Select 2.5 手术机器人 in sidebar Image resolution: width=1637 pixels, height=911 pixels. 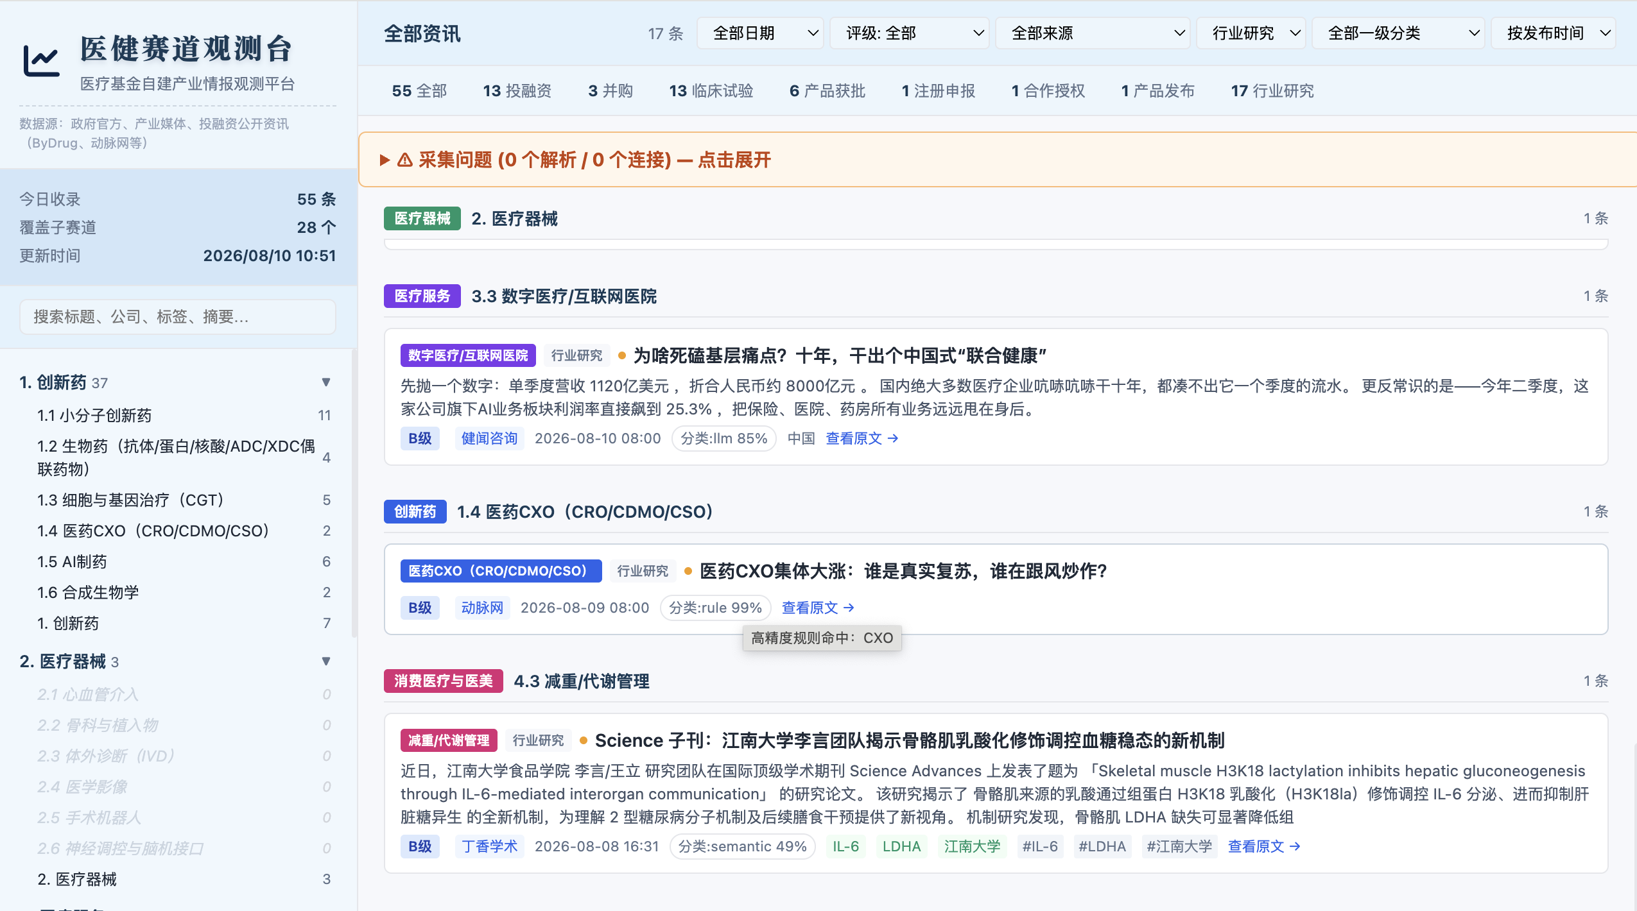click(x=184, y=818)
